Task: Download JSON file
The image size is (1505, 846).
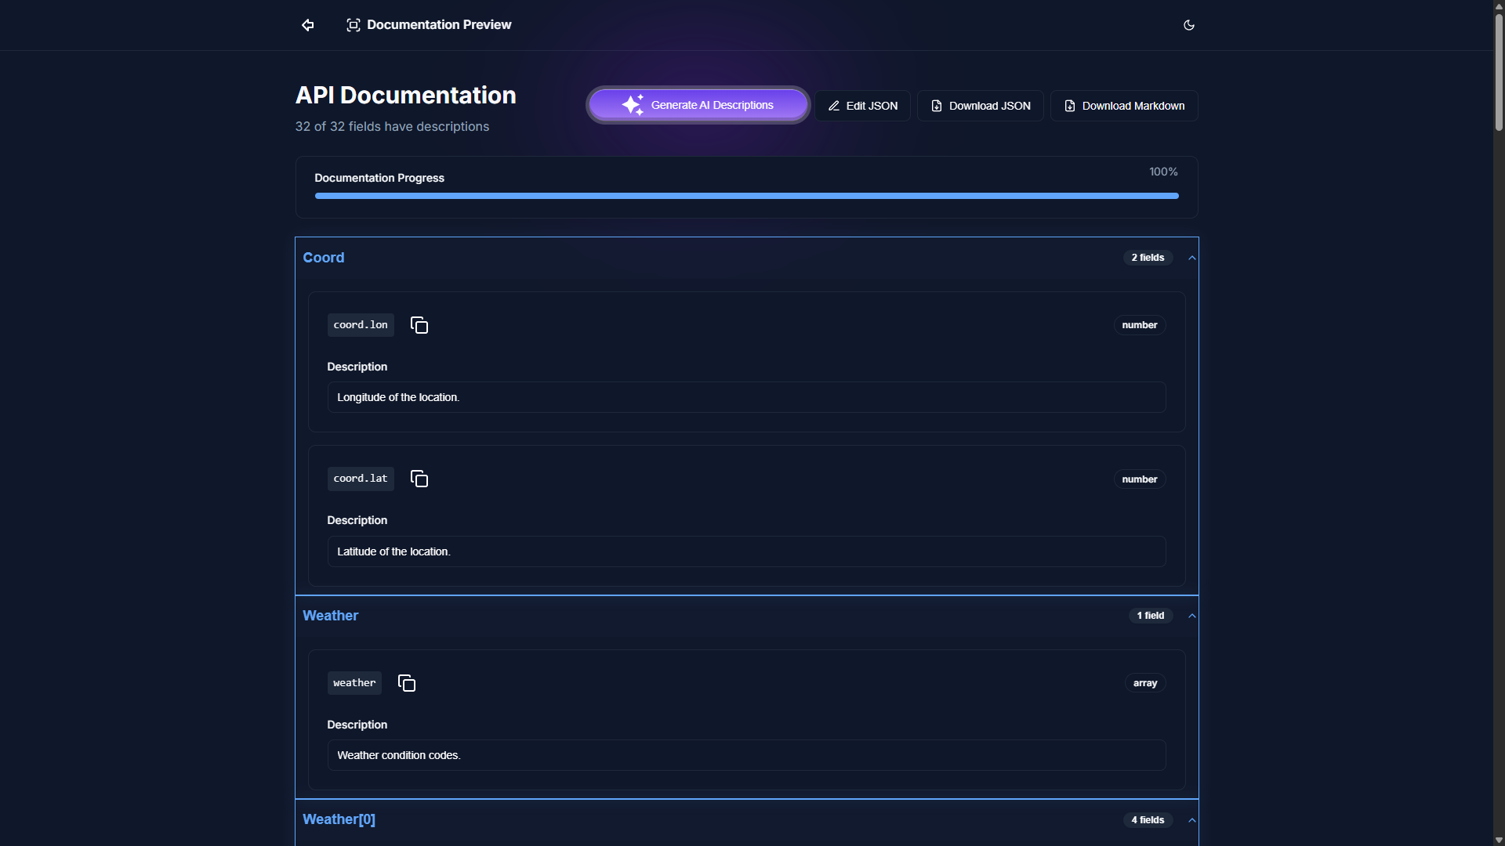Action: 980,106
